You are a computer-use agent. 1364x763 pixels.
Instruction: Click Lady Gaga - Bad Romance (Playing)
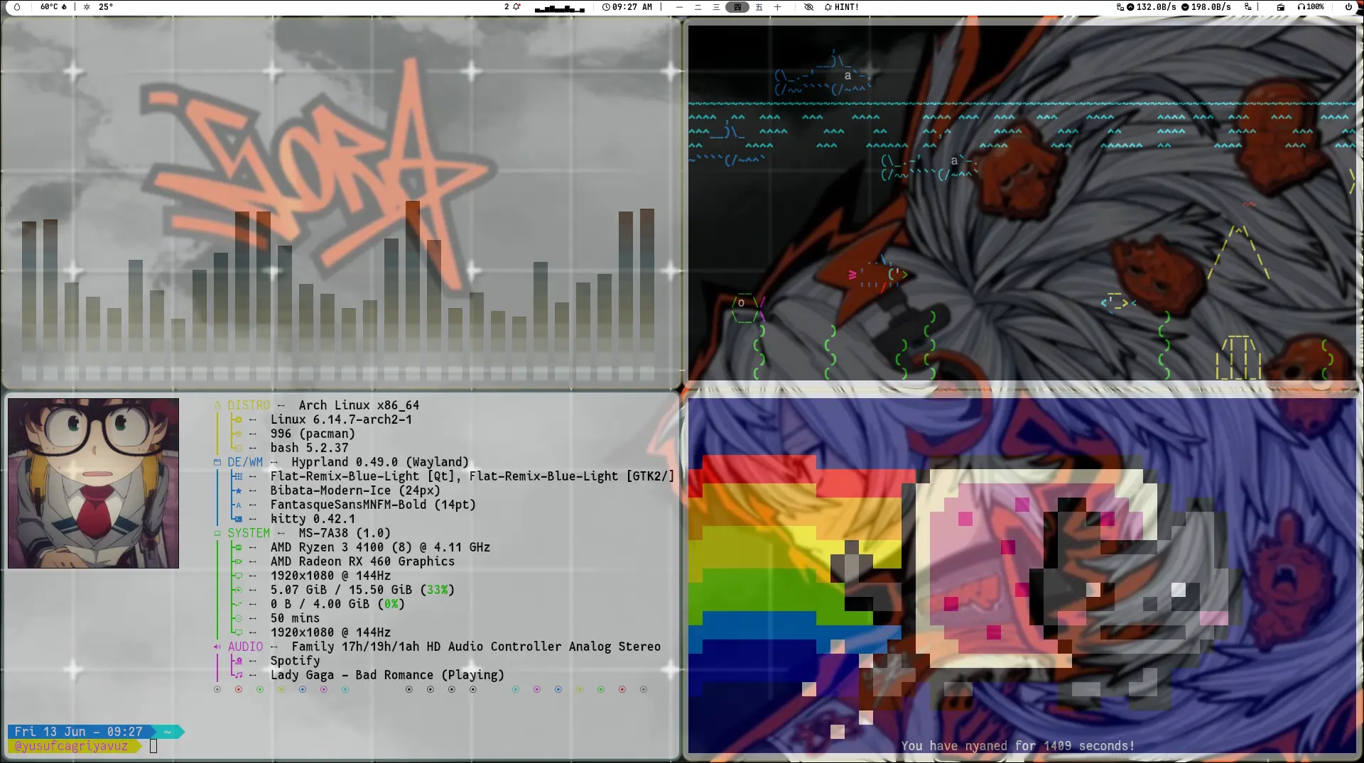pyautogui.click(x=387, y=675)
